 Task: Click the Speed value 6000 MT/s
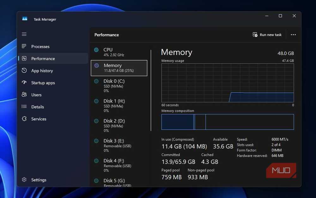pos(280,139)
